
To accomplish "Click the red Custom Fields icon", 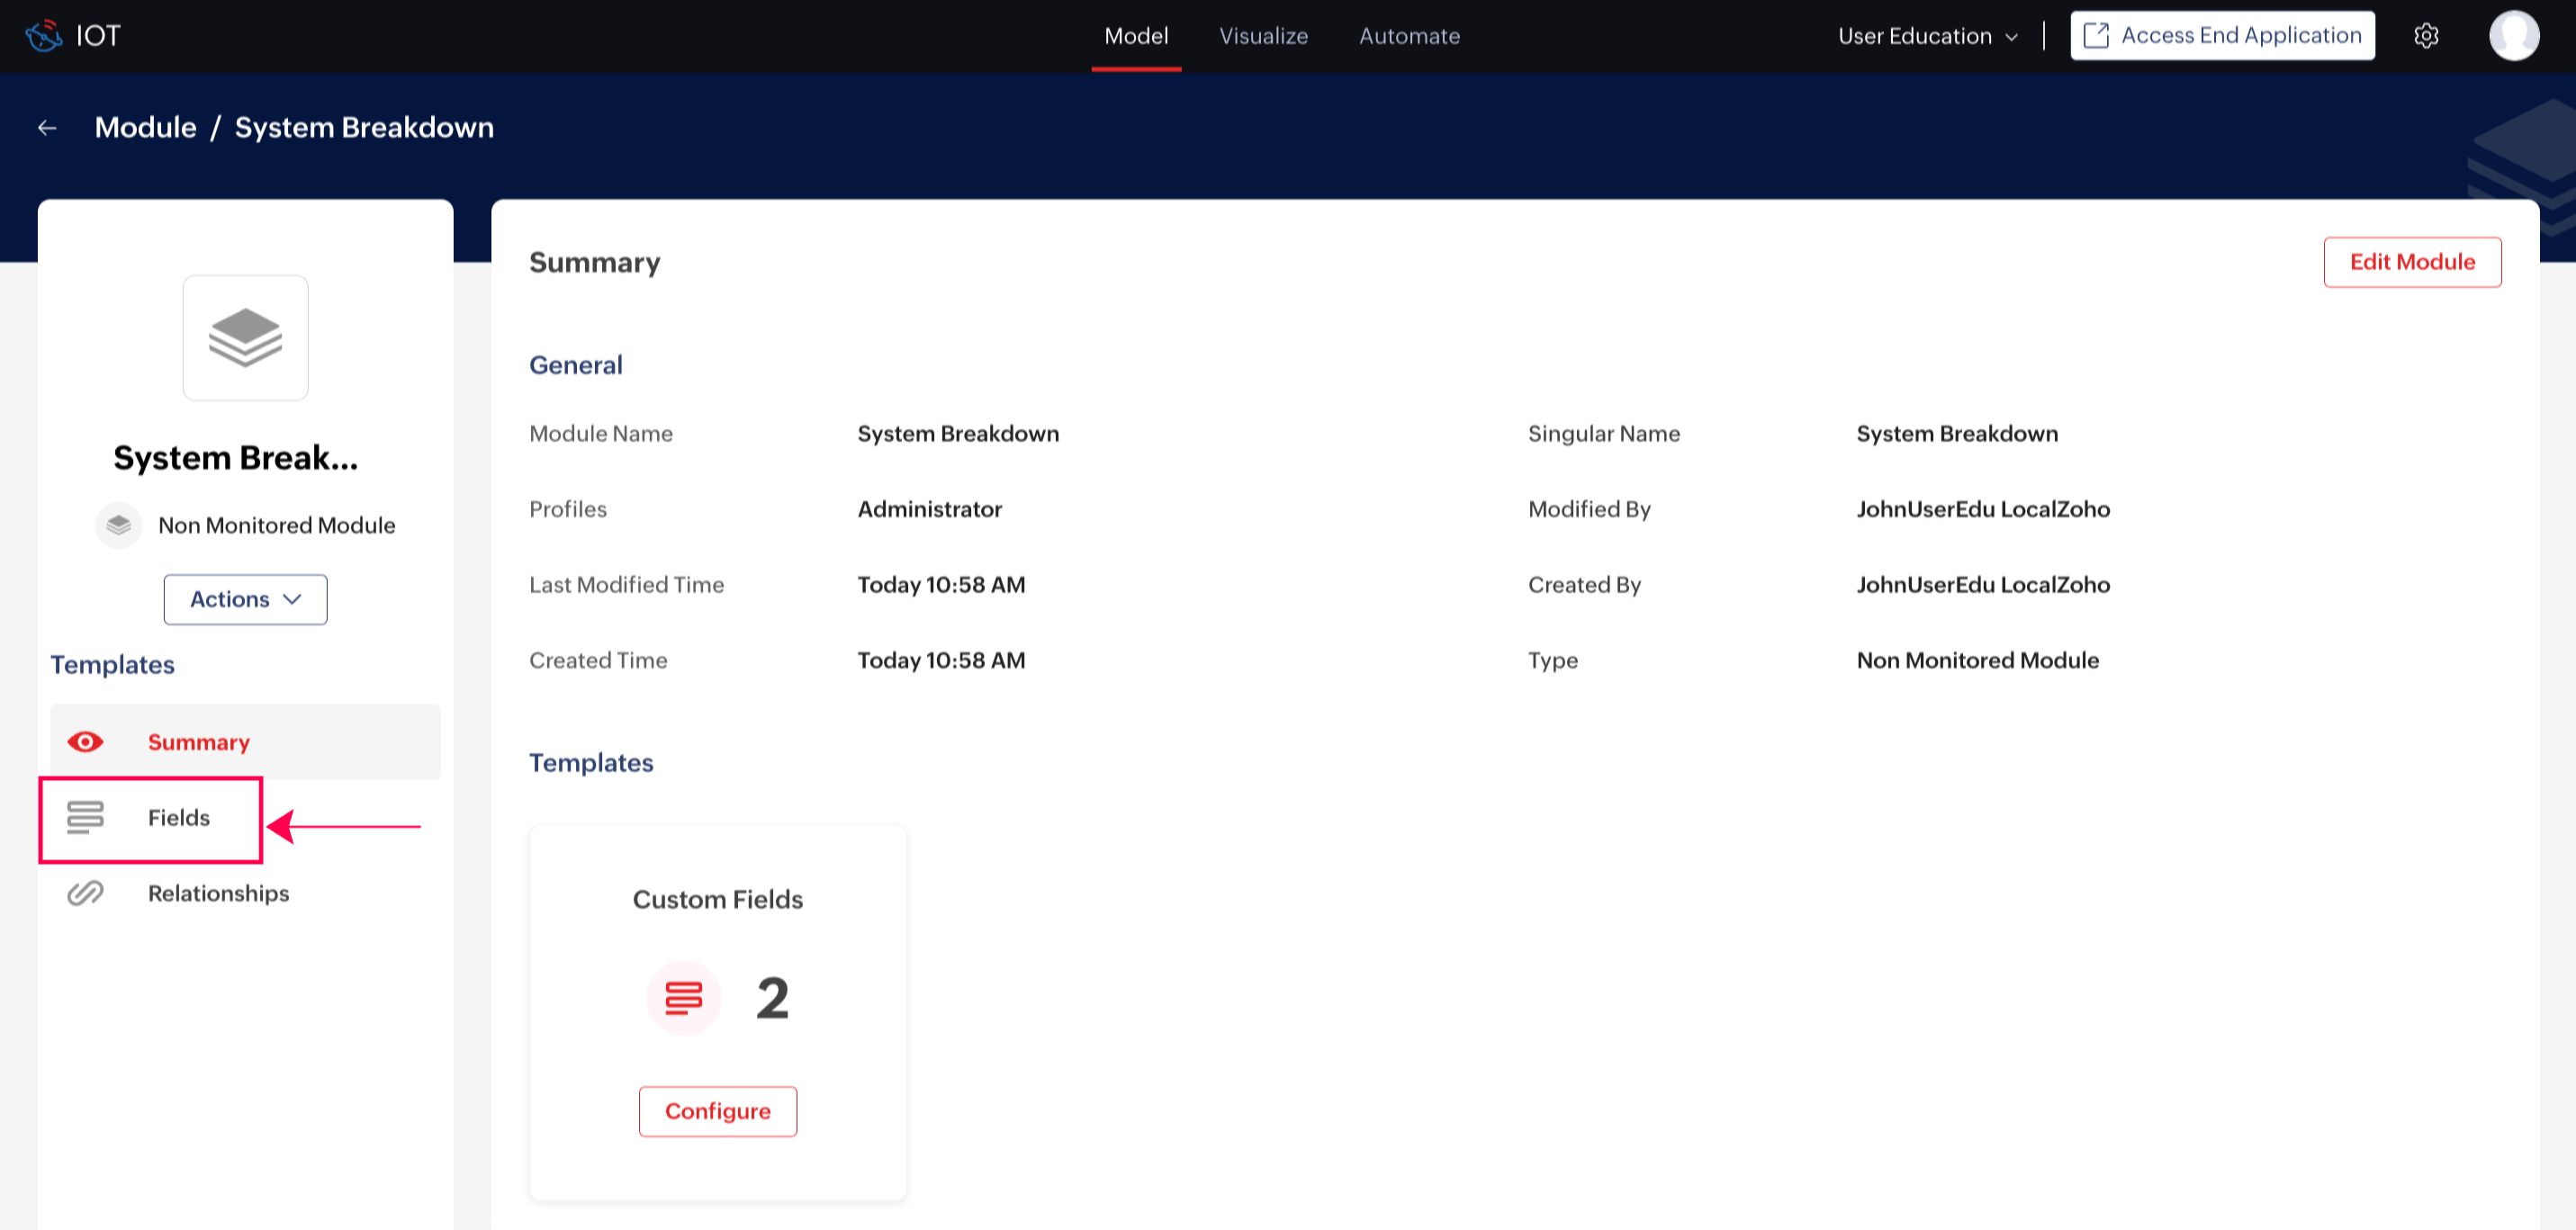I will click(x=684, y=998).
